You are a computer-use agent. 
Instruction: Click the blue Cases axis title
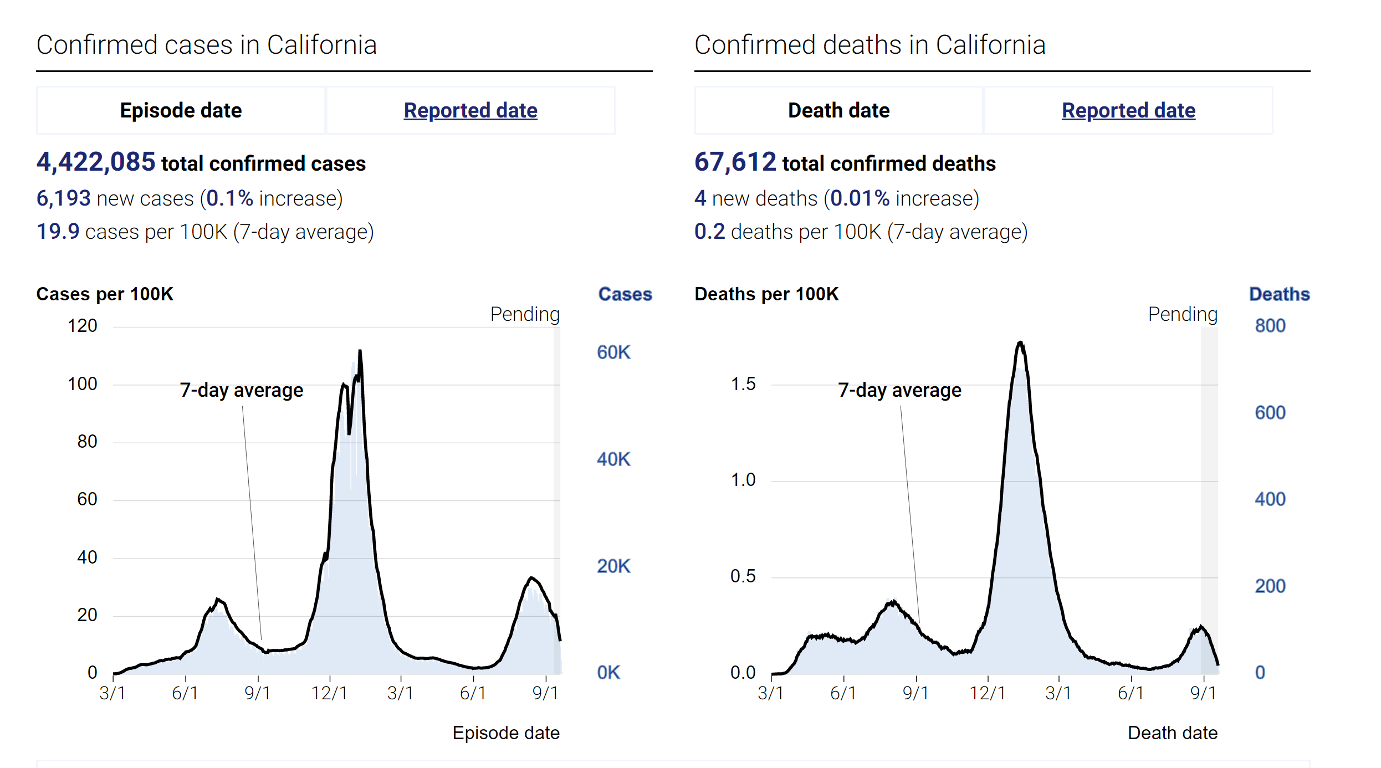(625, 294)
